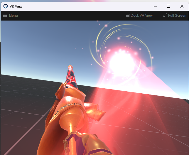Image resolution: width=189 pixels, height=155 pixels.
Task: Open the hamburger Menu icon
Action: click(x=5, y=16)
